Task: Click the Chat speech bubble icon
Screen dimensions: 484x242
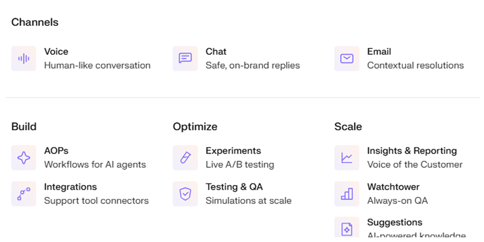Action: pyautogui.click(x=185, y=58)
